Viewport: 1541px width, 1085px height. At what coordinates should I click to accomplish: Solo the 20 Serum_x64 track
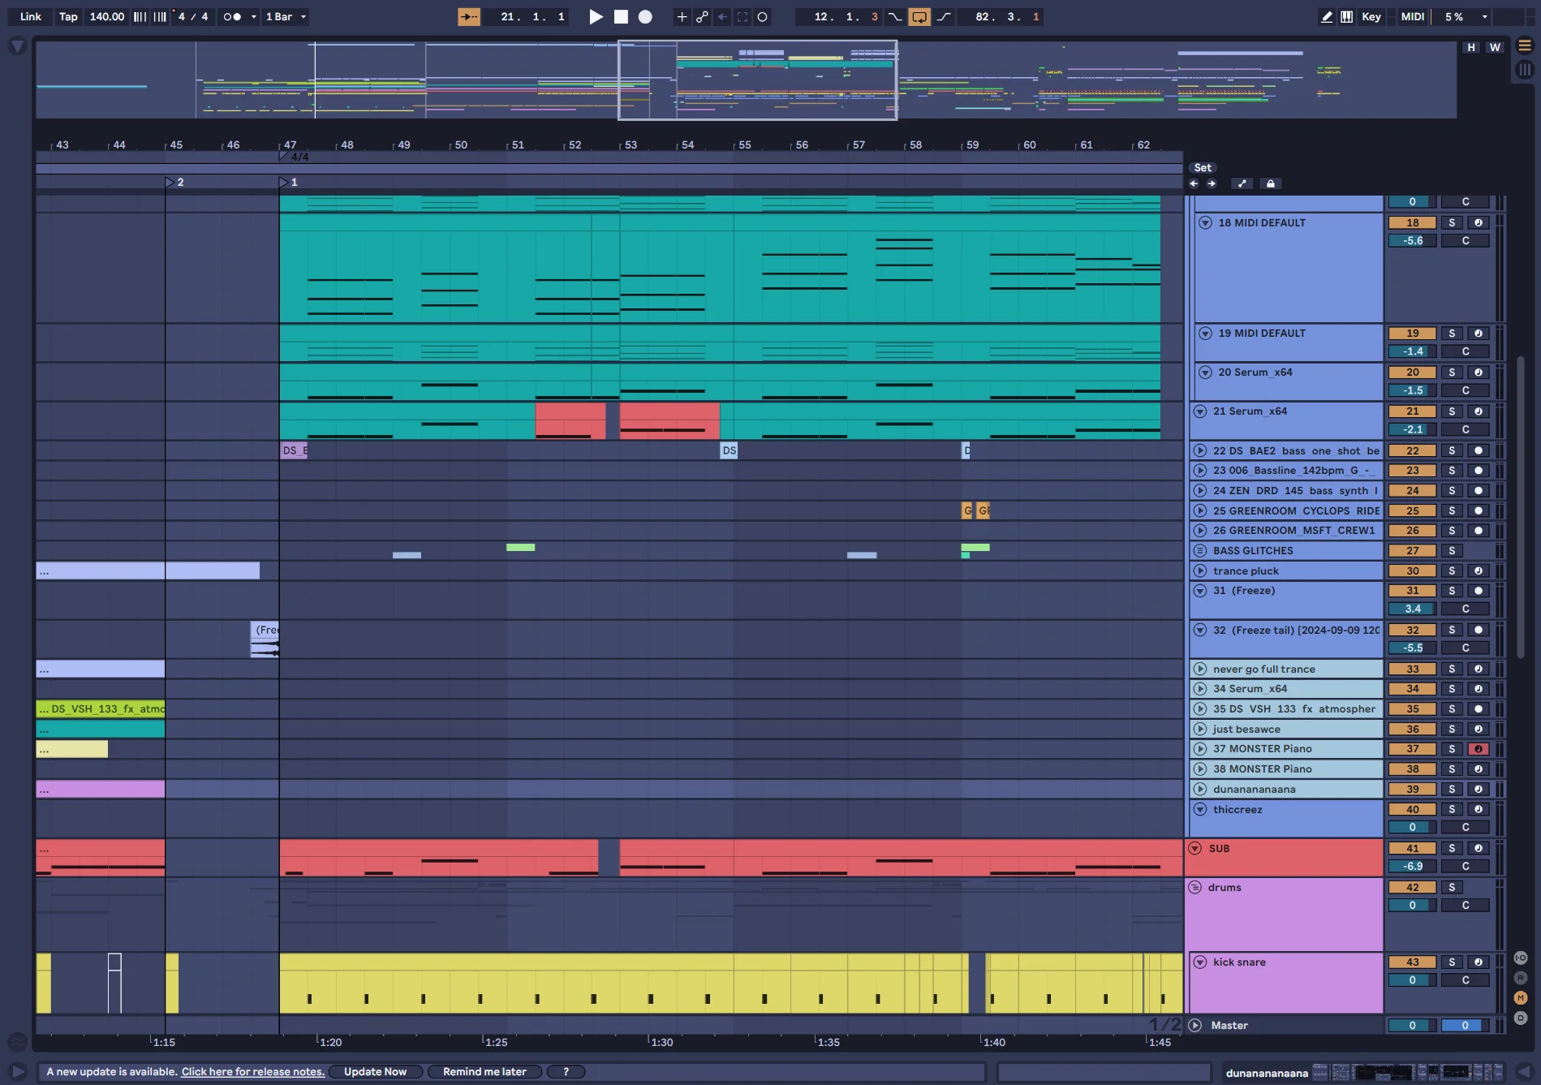pos(1452,372)
